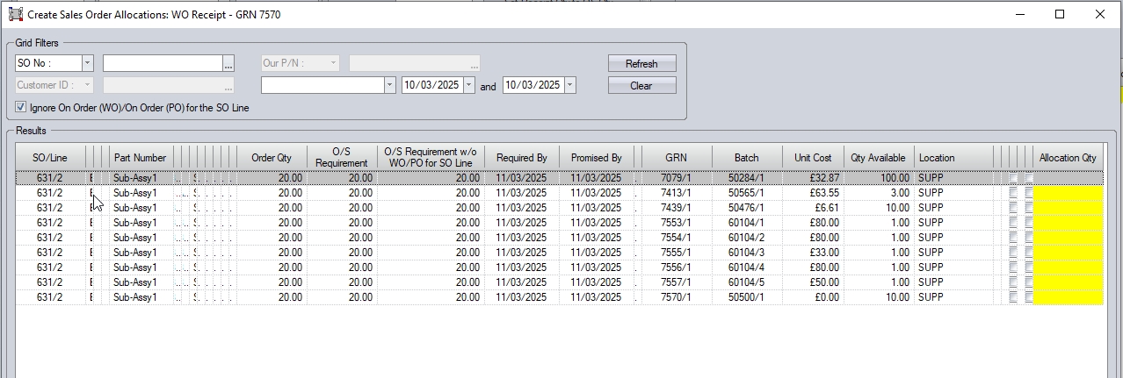Tick the left checkbox in the GRN 7079/1 row

click(1014, 178)
